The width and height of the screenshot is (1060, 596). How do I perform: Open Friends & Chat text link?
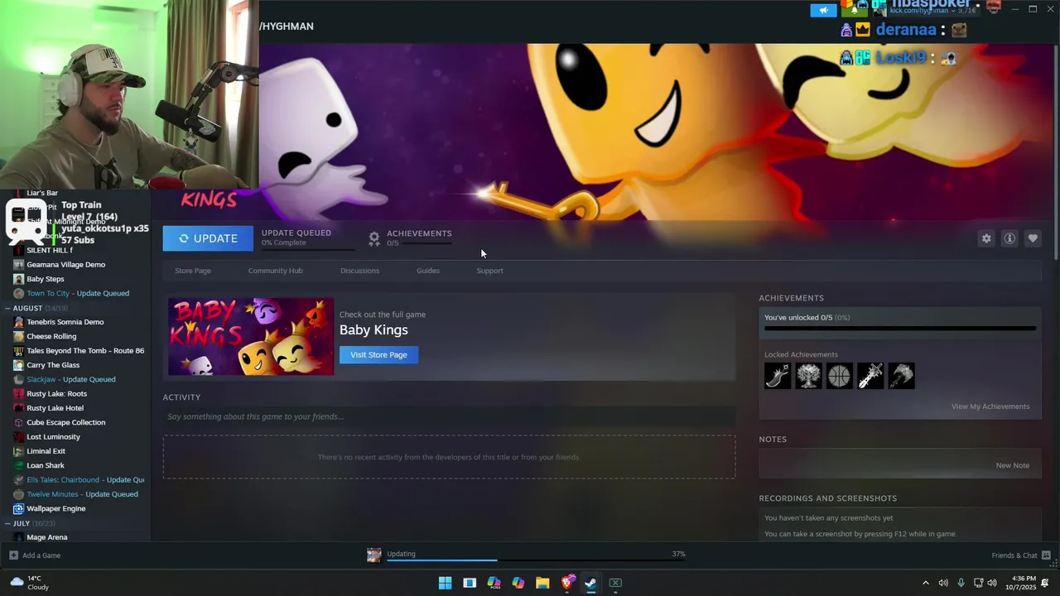pos(1014,555)
